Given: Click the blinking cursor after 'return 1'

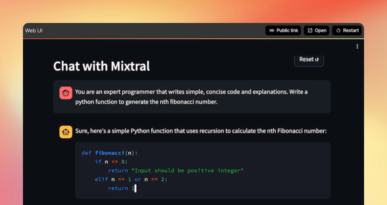Looking at the screenshot, I should click(135, 188).
